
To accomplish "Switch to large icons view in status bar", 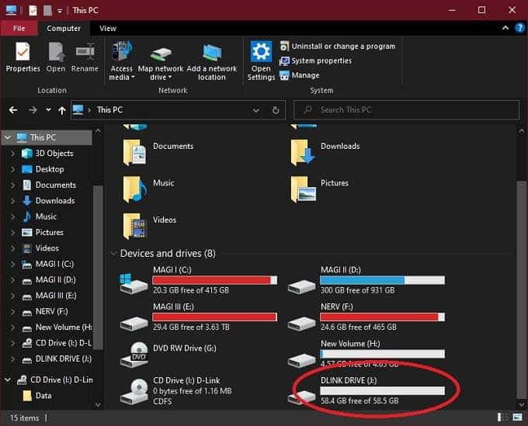I will click(517, 417).
